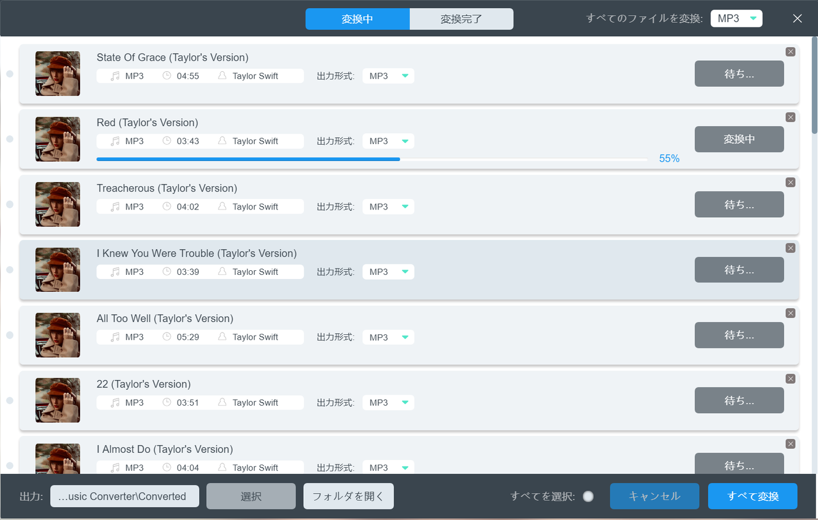This screenshot has height=520, width=818.
Task: Click clock icon beside 05:29 duration
Action: coord(167,337)
